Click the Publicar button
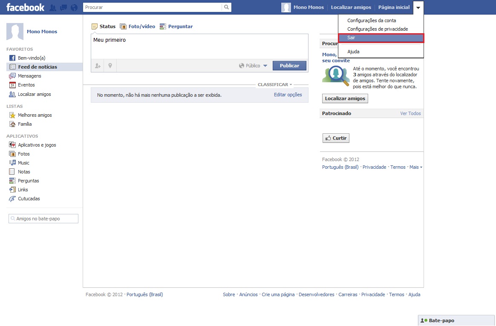496x326 pixels. coord(289,66)
